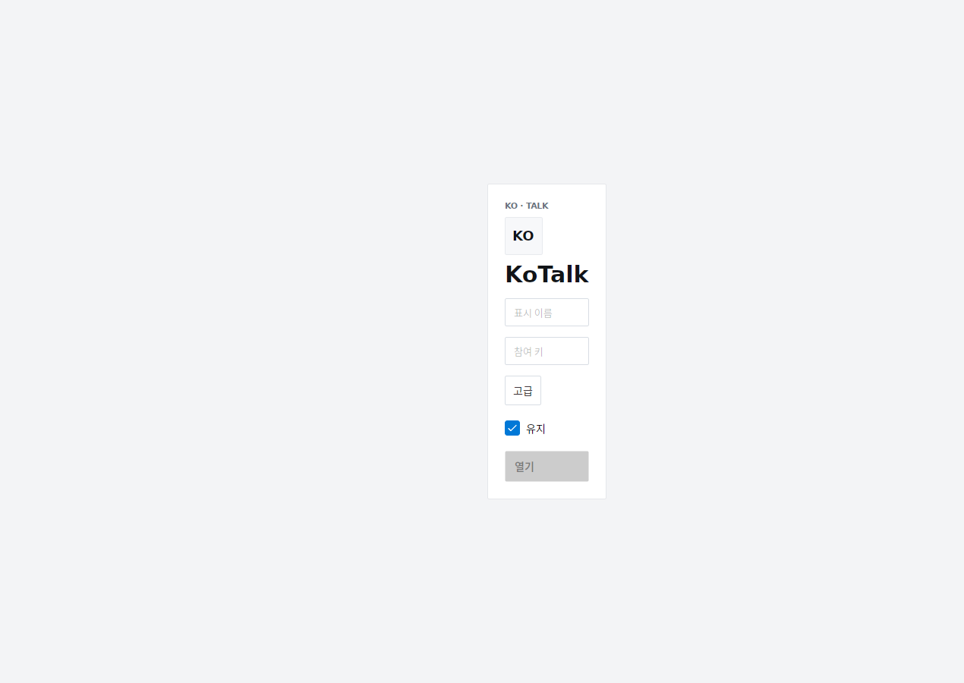Click the KO · TALK caption text
Viewport: 964px width, 683px height.
527,206
